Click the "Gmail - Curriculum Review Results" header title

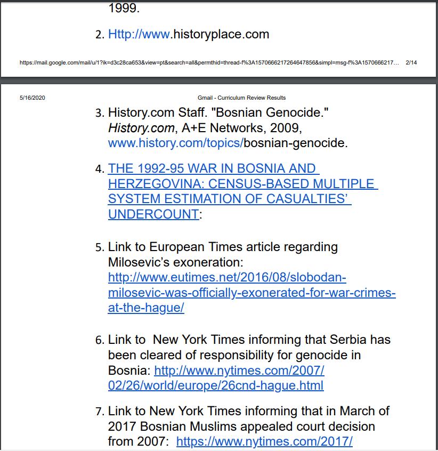coord(241,98)
